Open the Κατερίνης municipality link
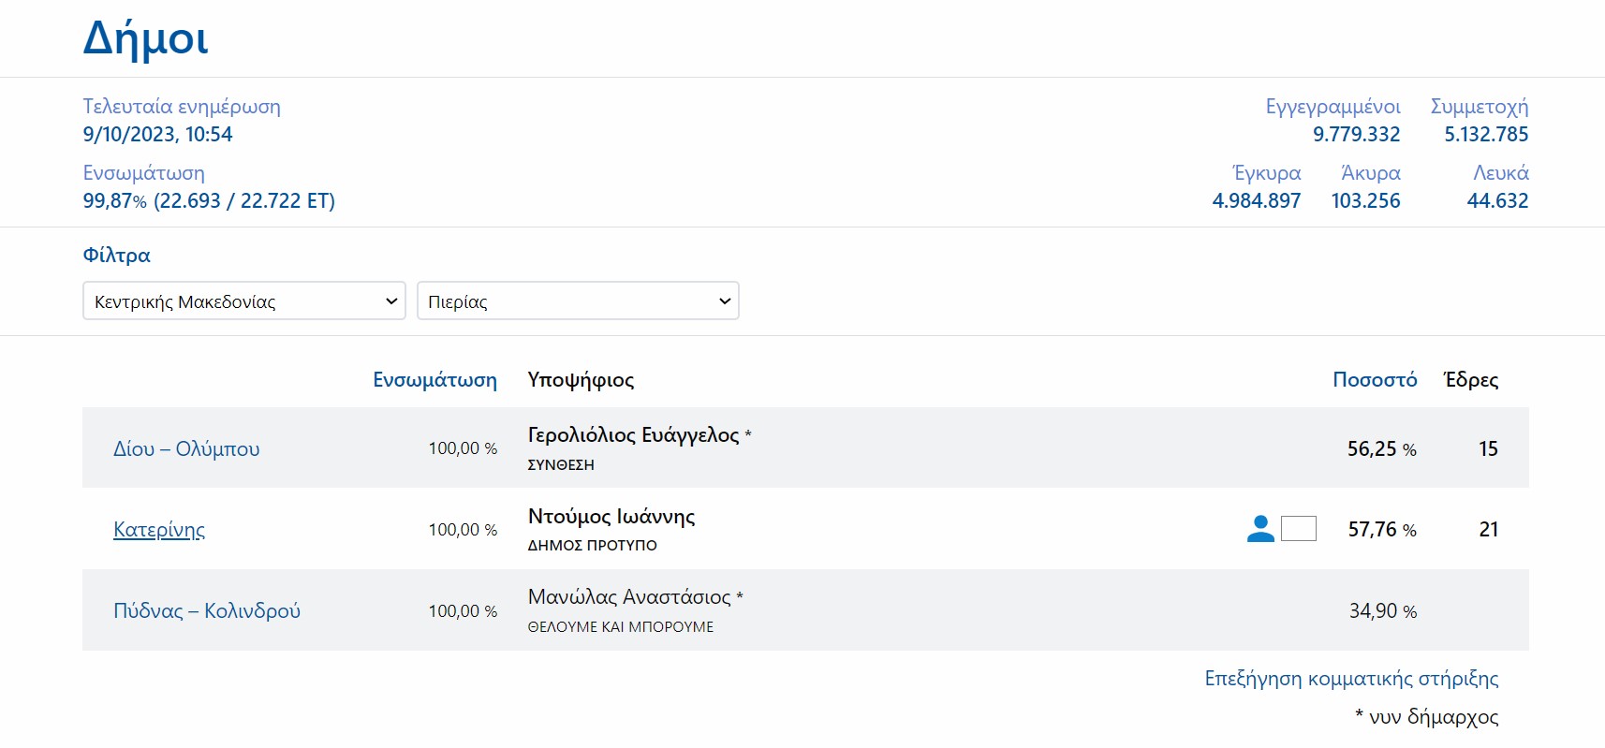The image size is (1605, 748). 159,530
